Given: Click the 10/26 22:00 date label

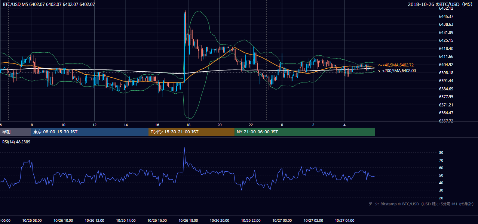Looking at the screenshot, I should [251, 220].
